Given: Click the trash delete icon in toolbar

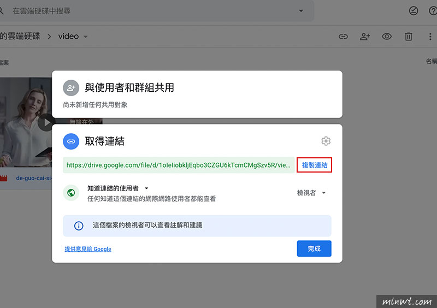Looking at the screenshot, I should pos(408,37).
